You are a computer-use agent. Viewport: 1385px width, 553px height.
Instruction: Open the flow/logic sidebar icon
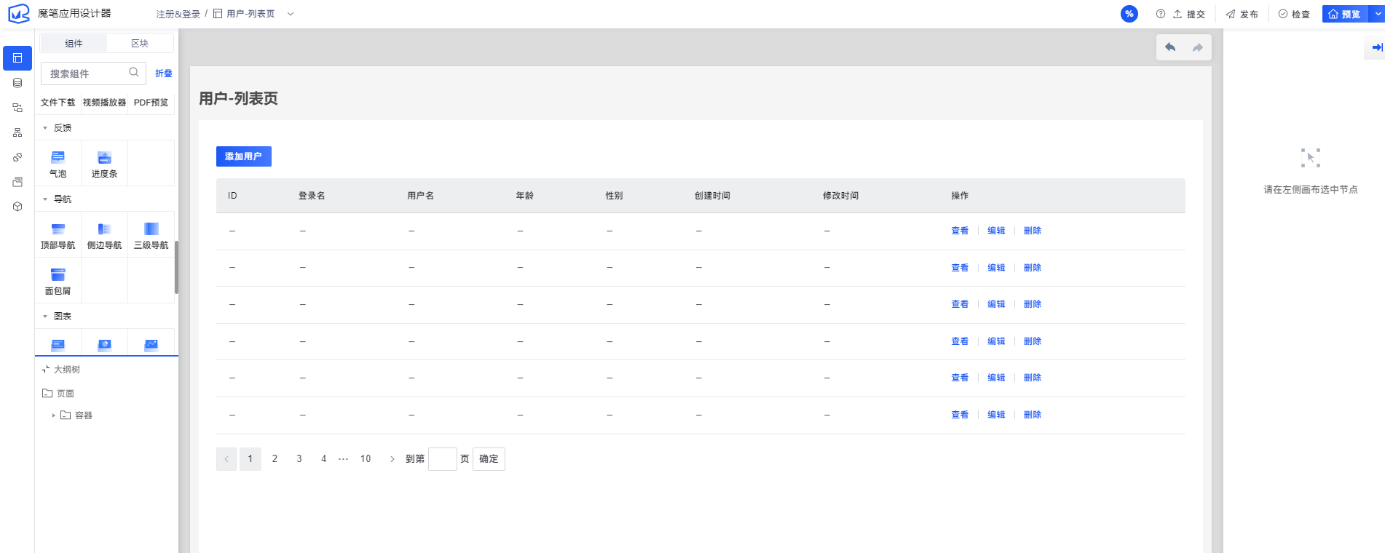pos(17,108)
